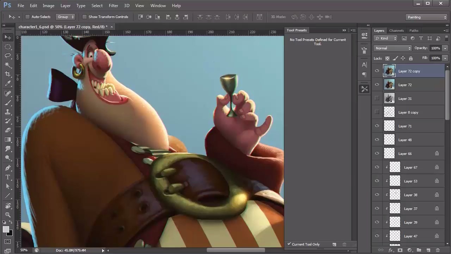Create a new layer group
Screen dimensions: 451x254
pyautogui.click(x=419, y=250)
